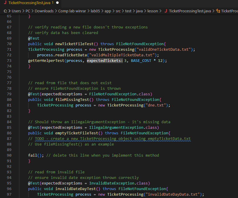The image size is (238, 198).
Task: Click the Java file icon on the tab
Action: click(5, 3)
